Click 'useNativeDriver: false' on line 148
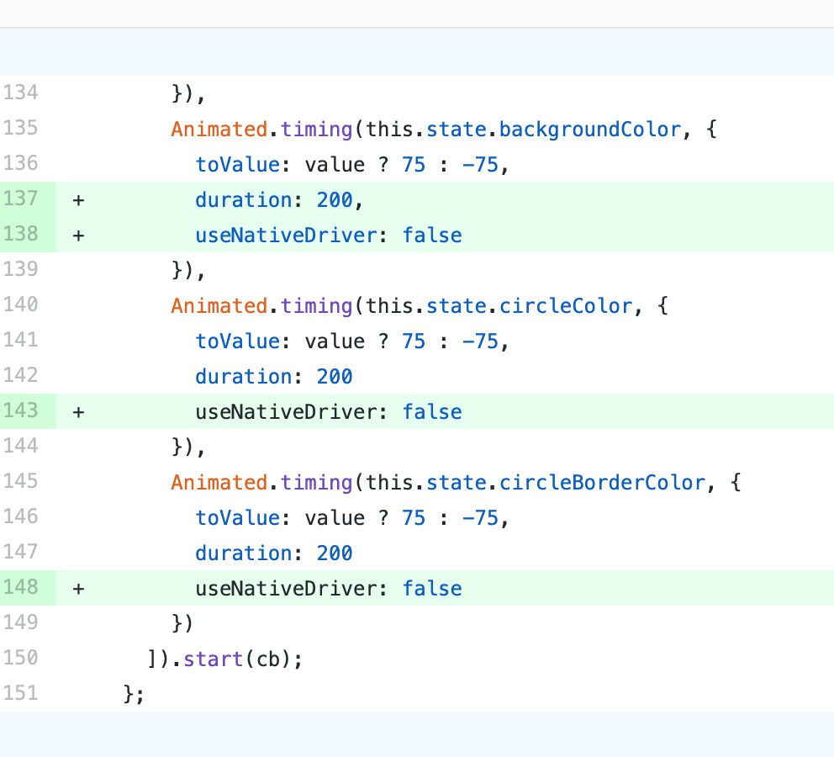The width and height of the screenshot is (834, 757). coord(329,589)
